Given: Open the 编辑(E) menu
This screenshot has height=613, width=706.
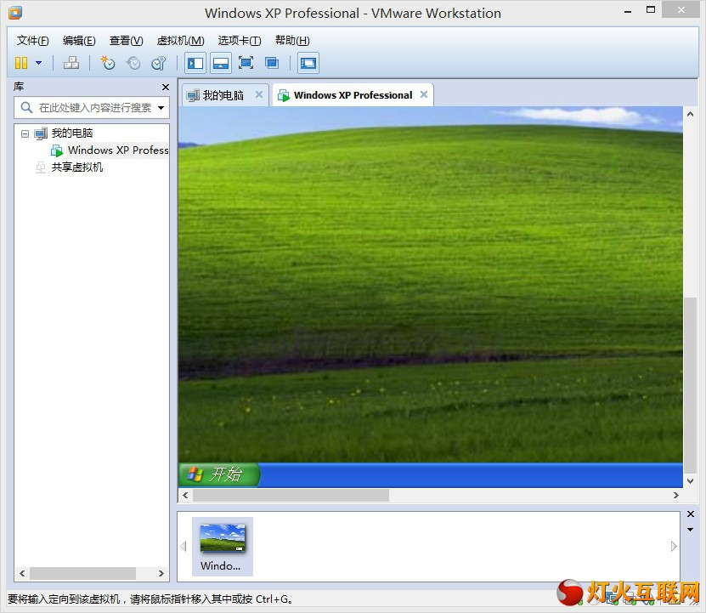Looking at the screenshot, I should [79, 41].
